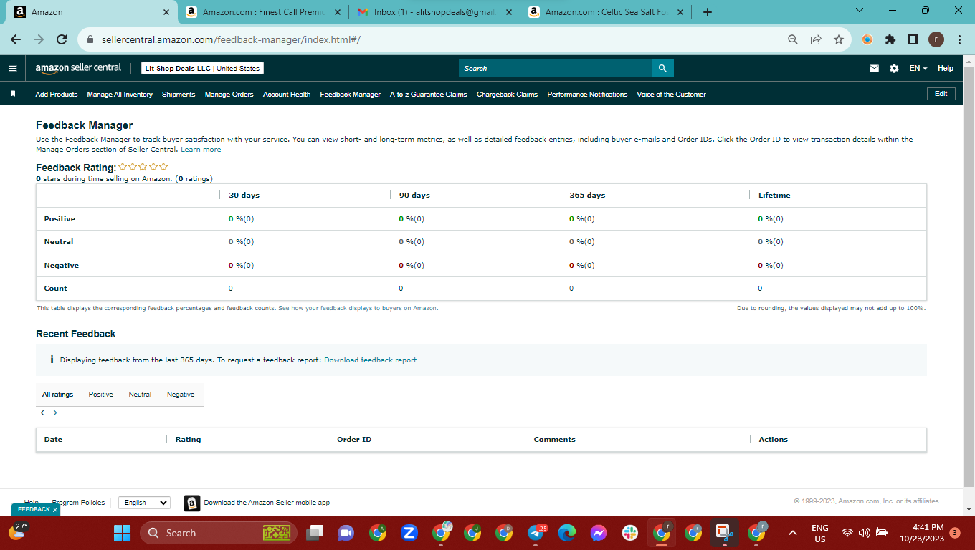Click the Amazon Seller mobile app icon

(x=192, y=503)
